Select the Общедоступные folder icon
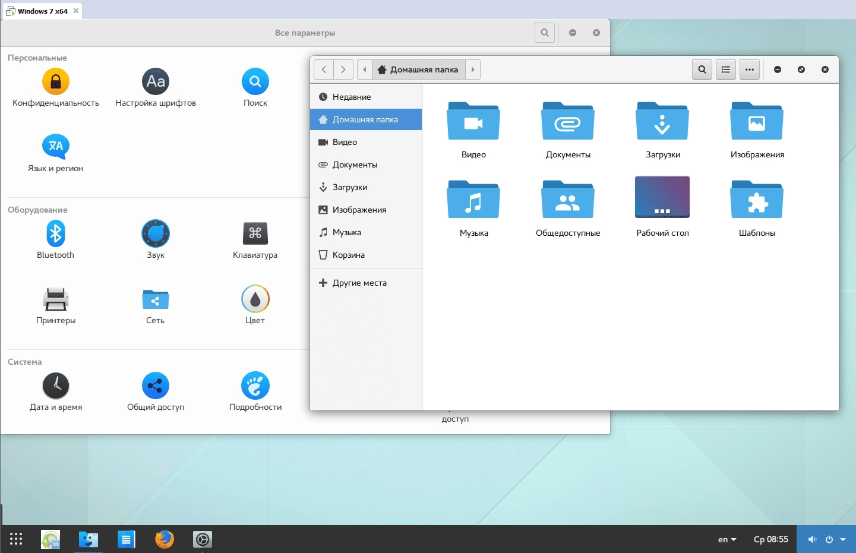 point(568,200)
